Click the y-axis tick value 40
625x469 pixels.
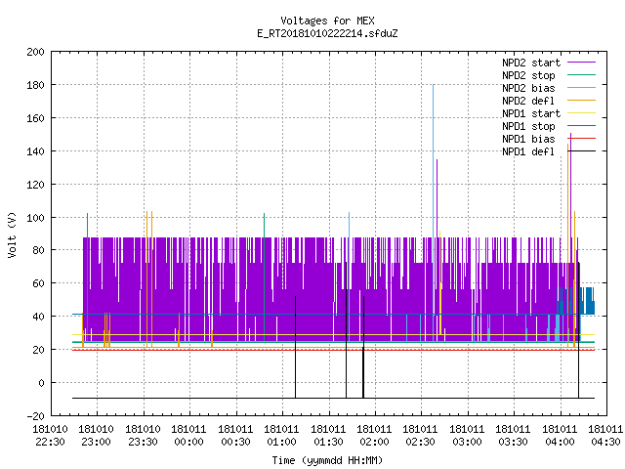coord(39,317)
